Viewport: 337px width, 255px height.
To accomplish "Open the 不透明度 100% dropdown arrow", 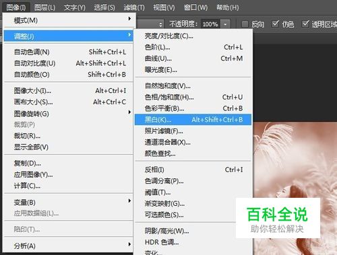I will 225,24.
